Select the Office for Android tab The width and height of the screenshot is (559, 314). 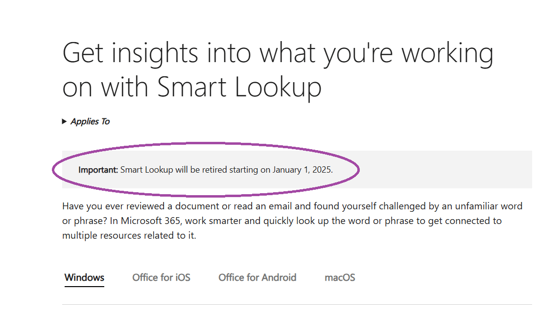tap(257, 277)
